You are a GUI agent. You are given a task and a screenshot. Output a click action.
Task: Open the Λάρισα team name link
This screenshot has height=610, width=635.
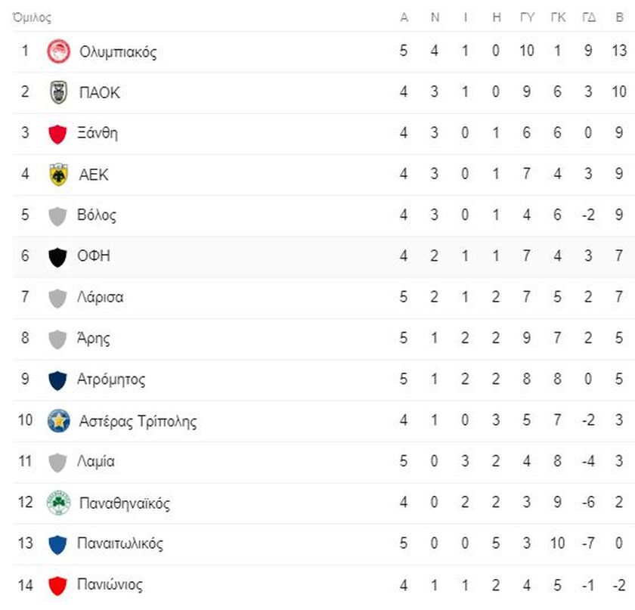point(100,297)
